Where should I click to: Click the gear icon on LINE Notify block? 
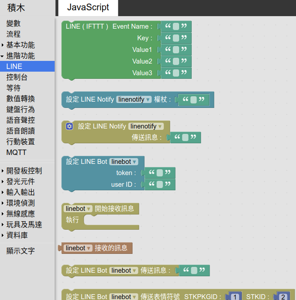pyautogui.click(x=69, y=126)
